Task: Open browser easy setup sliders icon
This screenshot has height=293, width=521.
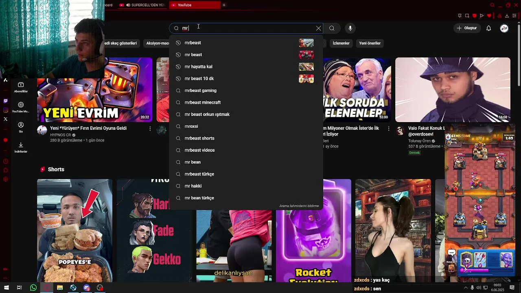Action: pyautogui.click(x=514, y=16)
